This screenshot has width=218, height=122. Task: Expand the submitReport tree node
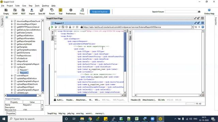click(x=12, y=76)
